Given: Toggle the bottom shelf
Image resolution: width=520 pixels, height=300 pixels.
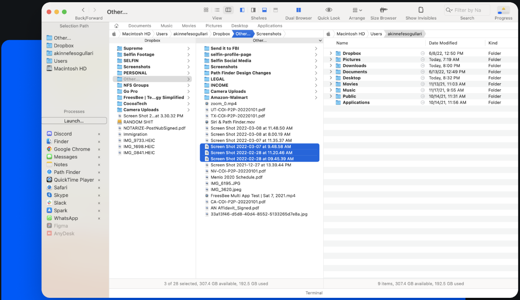Looking at the screenshot, I should point(264,10).
